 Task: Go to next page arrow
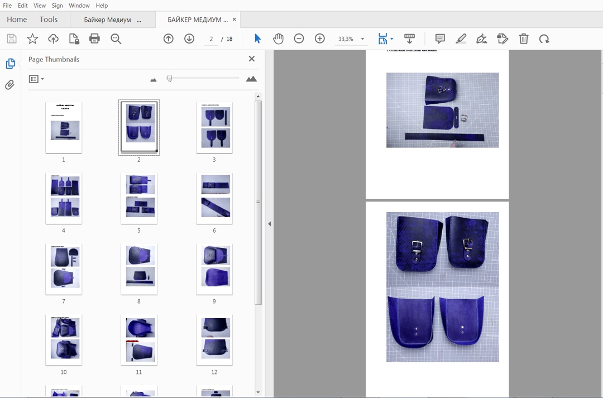(x=189, y=39)
